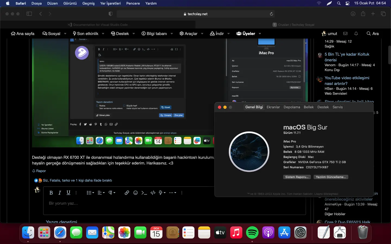Open the Safari share menu icon
391x244 pixels.
tap(363, 14)
